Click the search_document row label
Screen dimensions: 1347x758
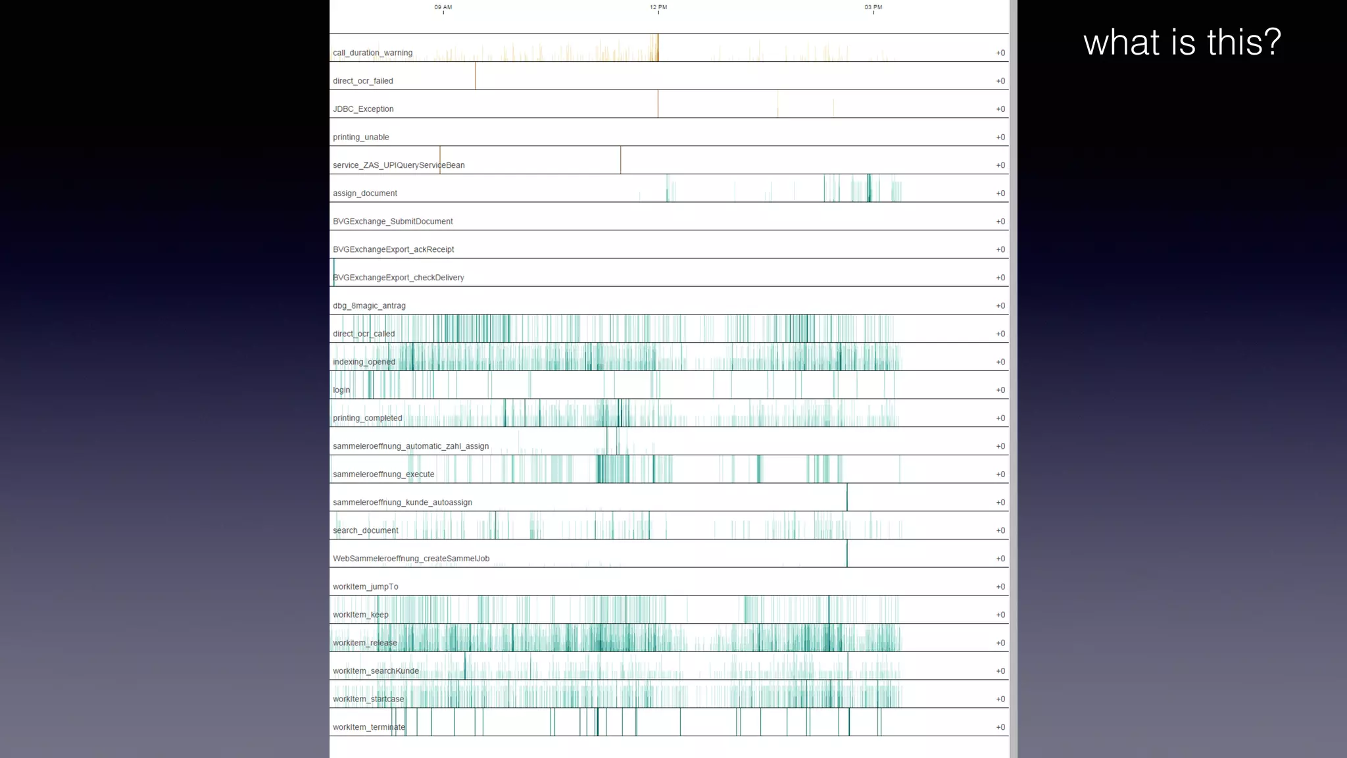click(365, 530)
